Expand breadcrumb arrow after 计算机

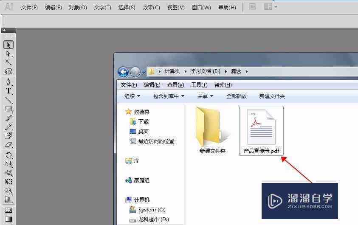(186, 71)
